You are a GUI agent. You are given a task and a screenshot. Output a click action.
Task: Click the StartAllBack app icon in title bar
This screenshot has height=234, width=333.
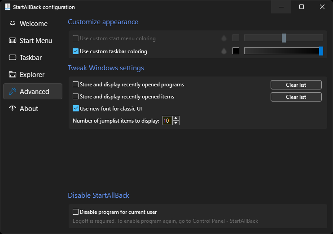coord(8,7)
